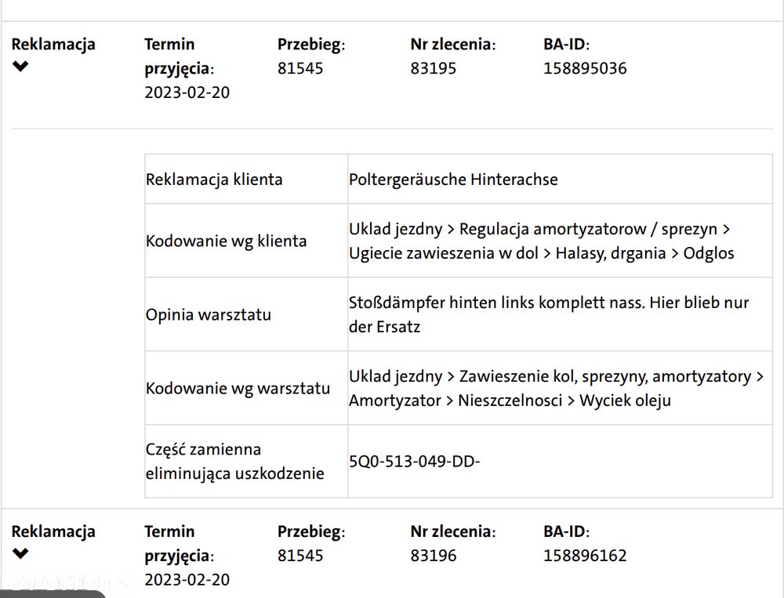This screenshot has width=784, height=598.
Task: Click the Opinia warsztatu row label
Action: (208, 314)
